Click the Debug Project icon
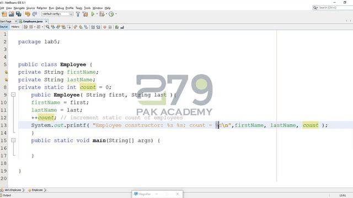This screenshot has height=198, width=353. (101, 14)
